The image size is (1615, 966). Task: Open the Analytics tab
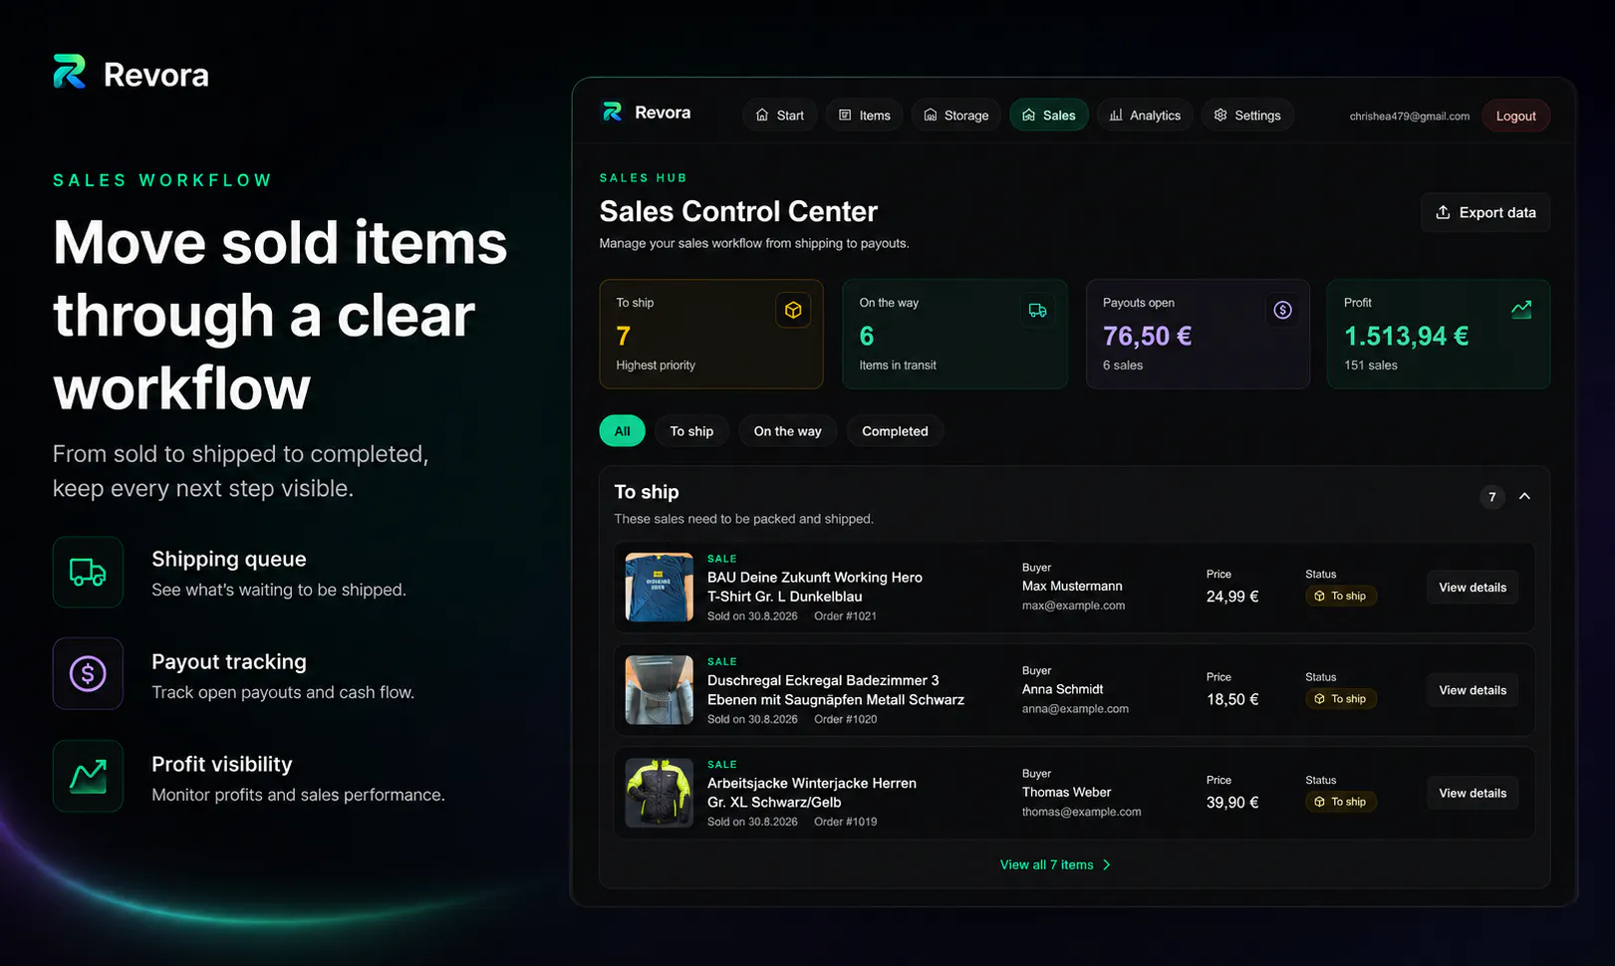1145,116
